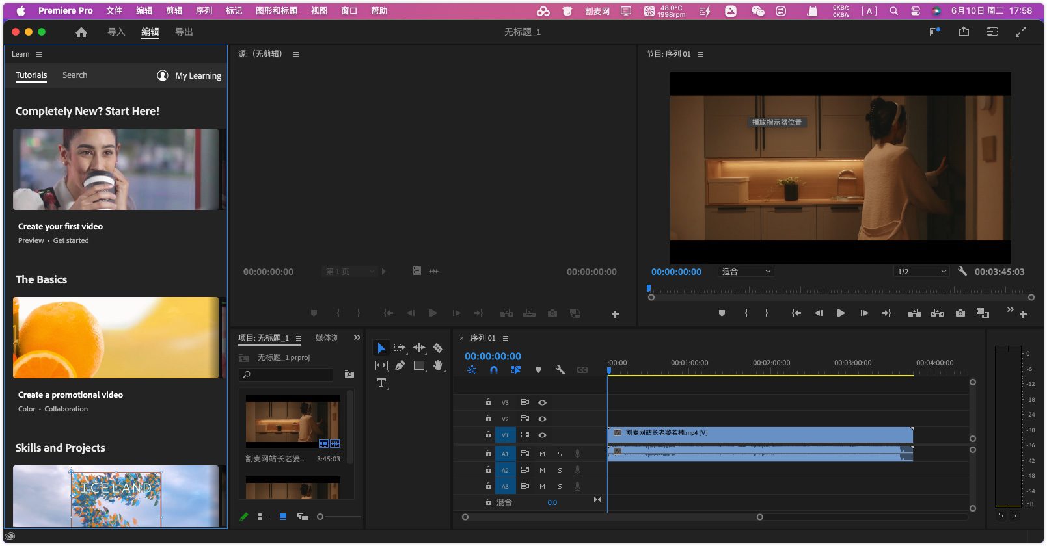Click the project thumbnail zoom slider
The height and width of the screenshot is (546, 1047).
320,517
